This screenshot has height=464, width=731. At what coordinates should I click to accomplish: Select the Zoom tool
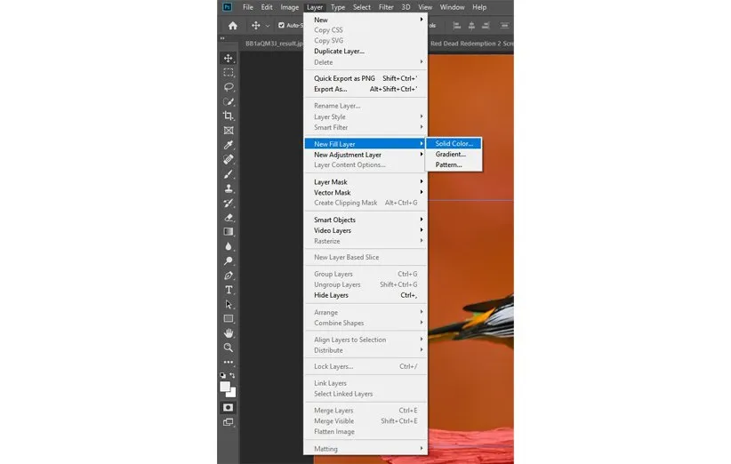(x=229, y=348)
